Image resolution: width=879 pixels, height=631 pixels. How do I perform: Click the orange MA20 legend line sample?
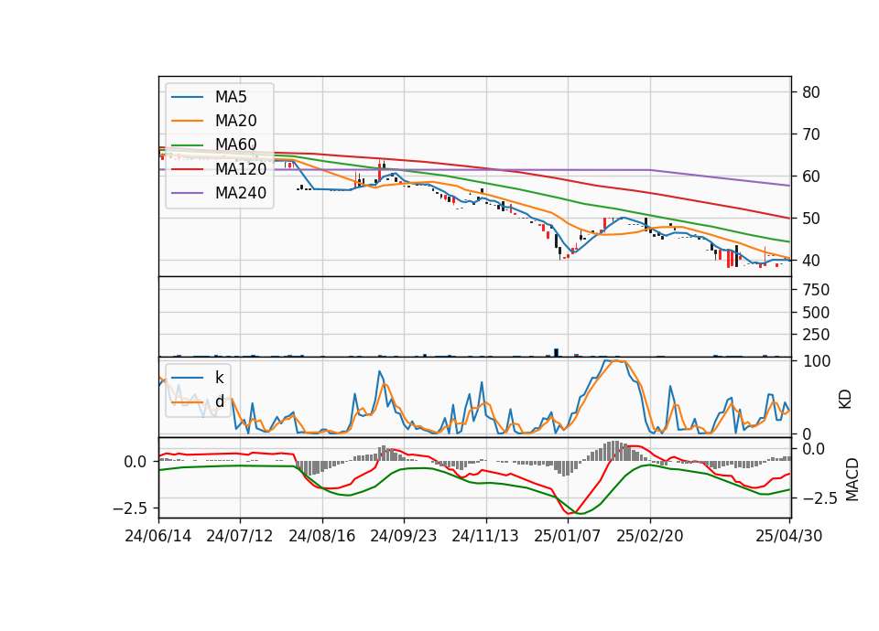(187, 121)
